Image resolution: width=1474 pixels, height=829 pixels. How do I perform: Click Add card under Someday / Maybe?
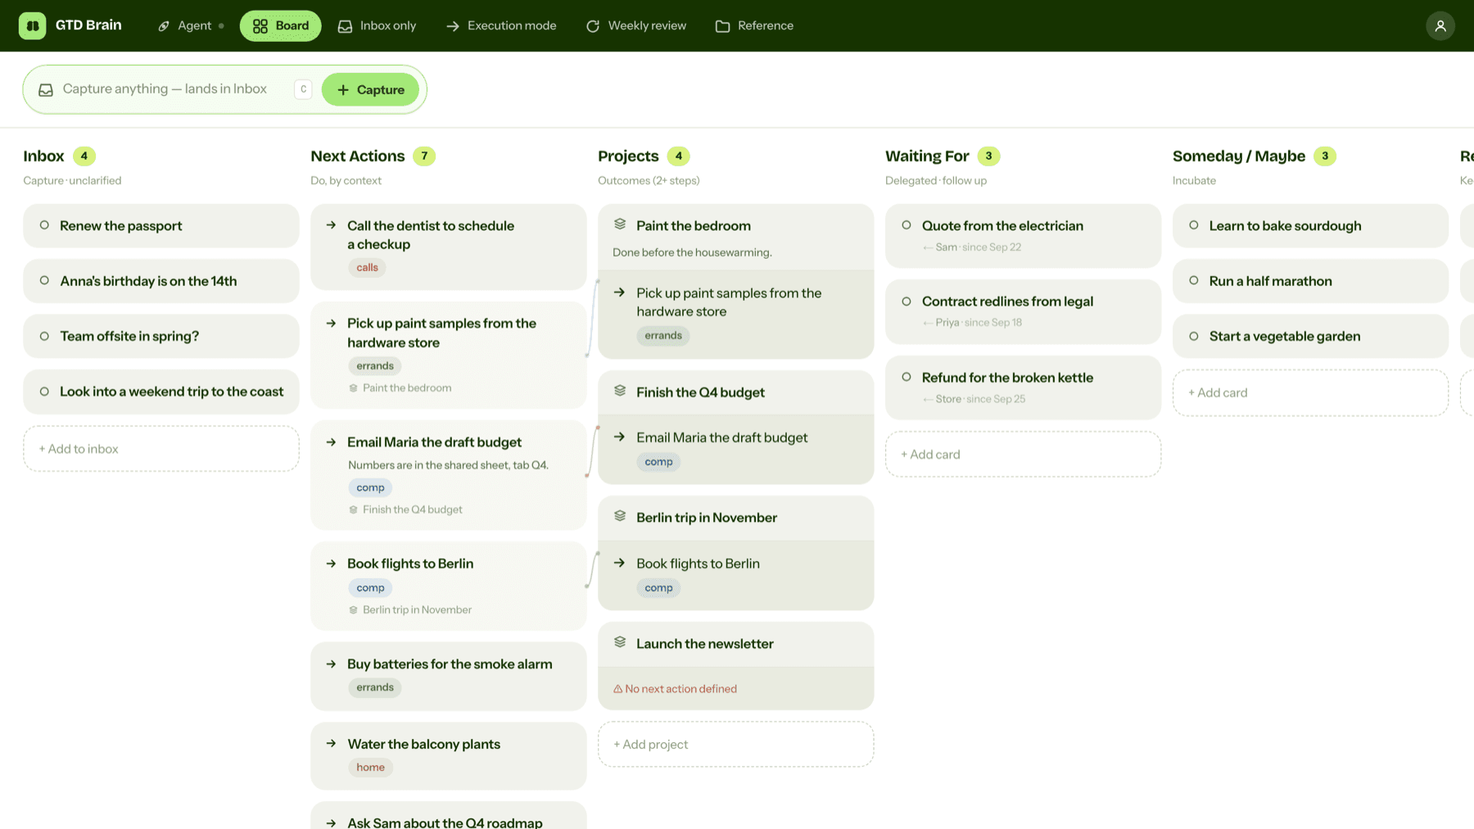click(1310, 392)
